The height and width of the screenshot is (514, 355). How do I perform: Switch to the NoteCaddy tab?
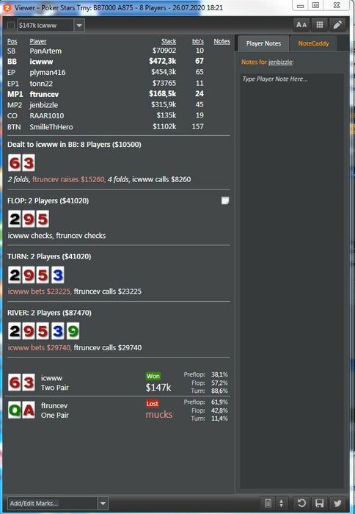[313, 43]
